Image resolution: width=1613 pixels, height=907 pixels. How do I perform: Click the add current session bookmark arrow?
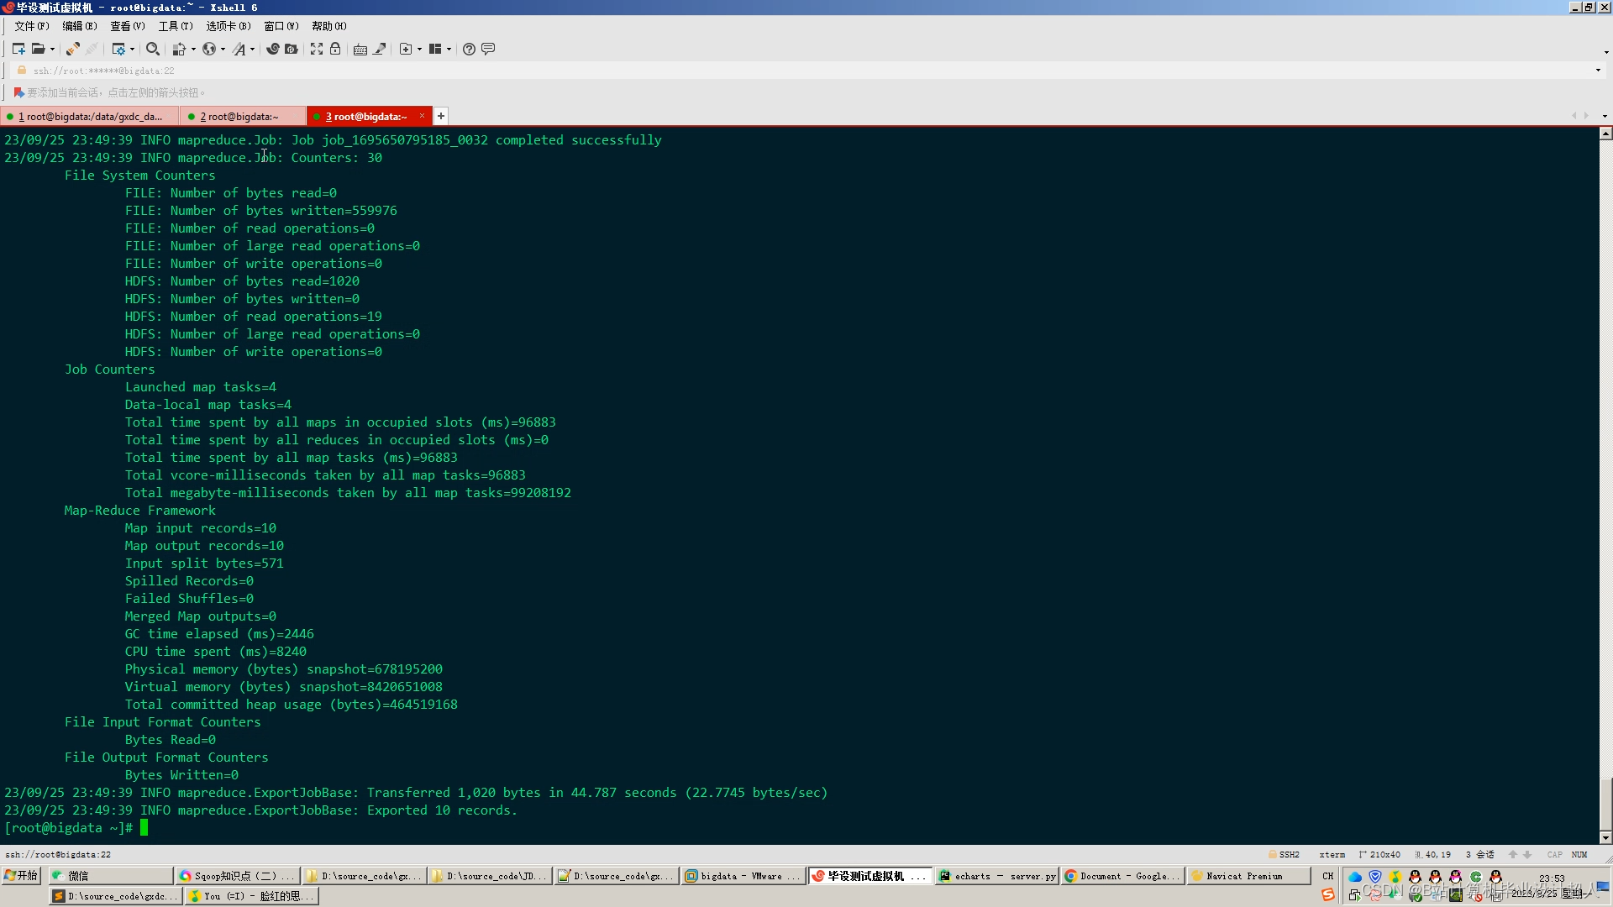[18, 92]
